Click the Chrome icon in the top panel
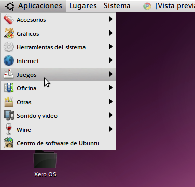This screenshot has width=195, height=187. 147,6
